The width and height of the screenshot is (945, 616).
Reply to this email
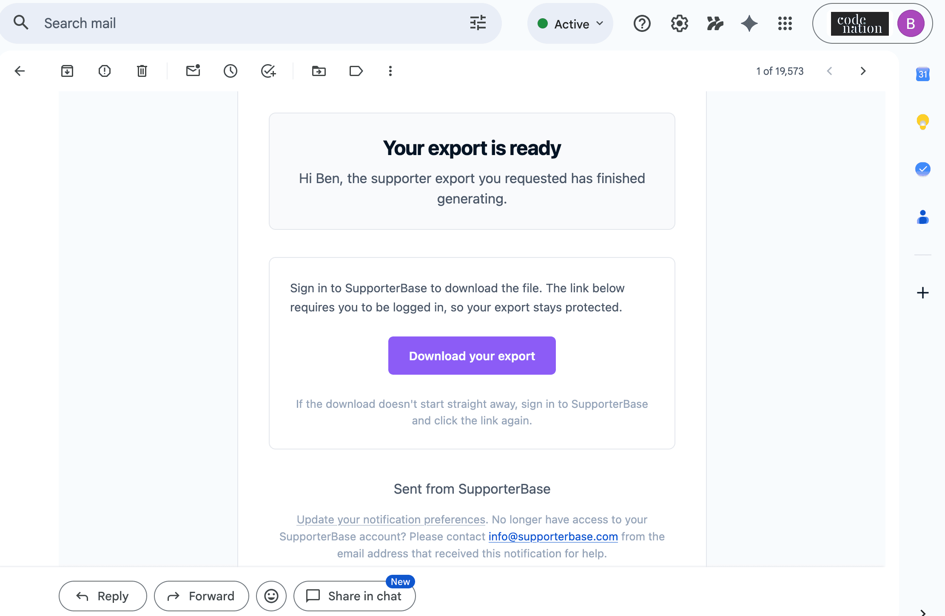tap(103, 596)
